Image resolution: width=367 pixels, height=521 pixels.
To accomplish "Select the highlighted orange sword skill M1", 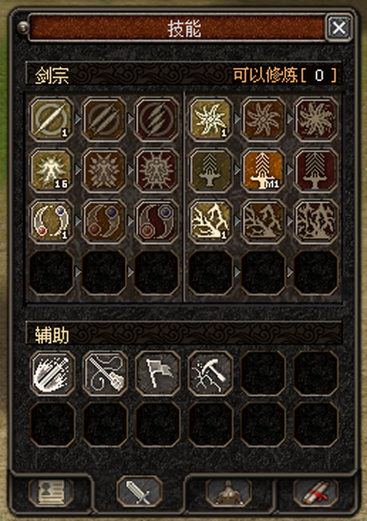I will (x=263, y=170).
